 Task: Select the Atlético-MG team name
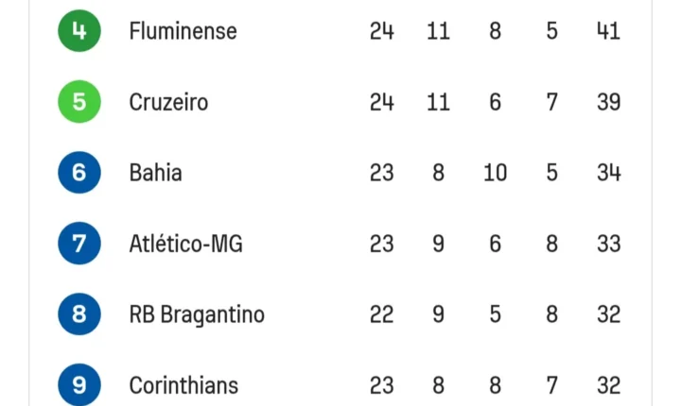click(x=186, y=244)
